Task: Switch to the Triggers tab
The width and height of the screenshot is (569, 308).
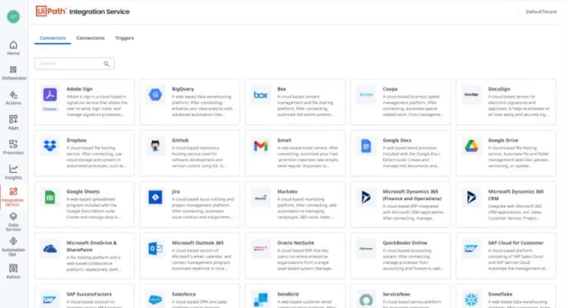Action: 124,38
